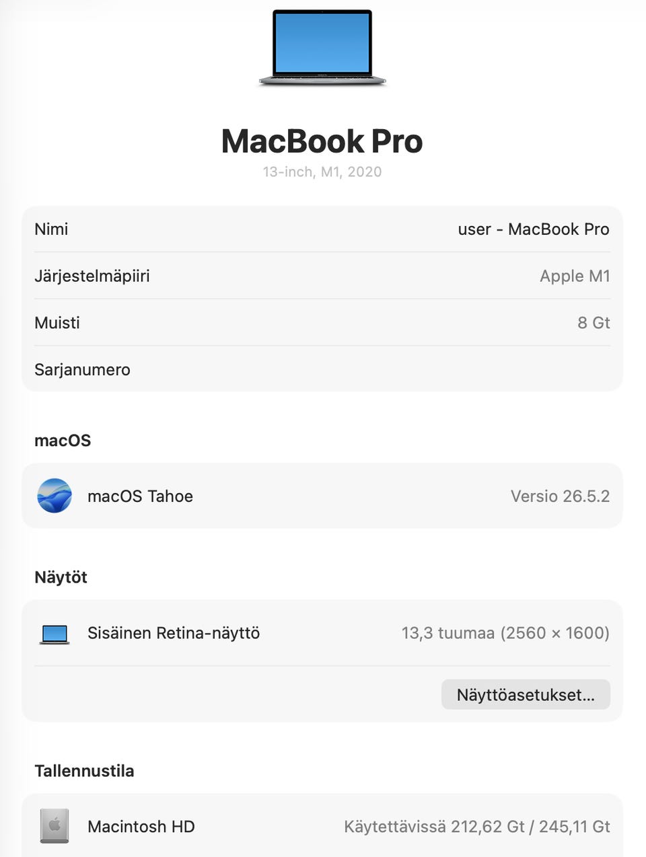Click the Apple M1 chip value
This screenshot has height=857, width=646.
tap(575, 276)
